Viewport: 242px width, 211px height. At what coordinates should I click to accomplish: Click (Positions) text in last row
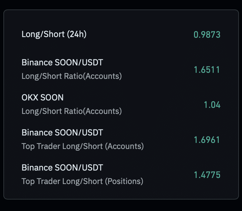[x=124, y=181]
